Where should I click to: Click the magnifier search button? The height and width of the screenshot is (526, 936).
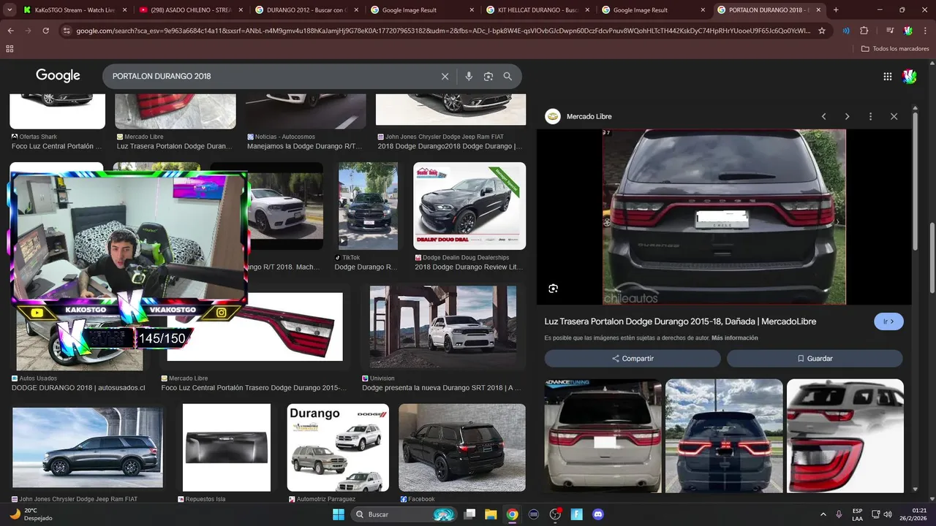(507, 76)
